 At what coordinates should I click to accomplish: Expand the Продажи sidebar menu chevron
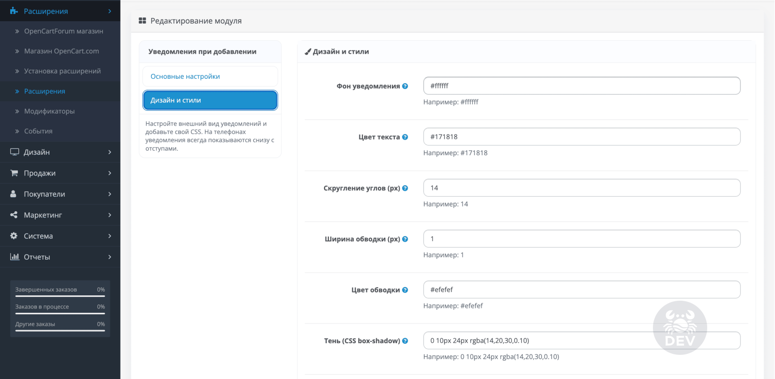110,173
